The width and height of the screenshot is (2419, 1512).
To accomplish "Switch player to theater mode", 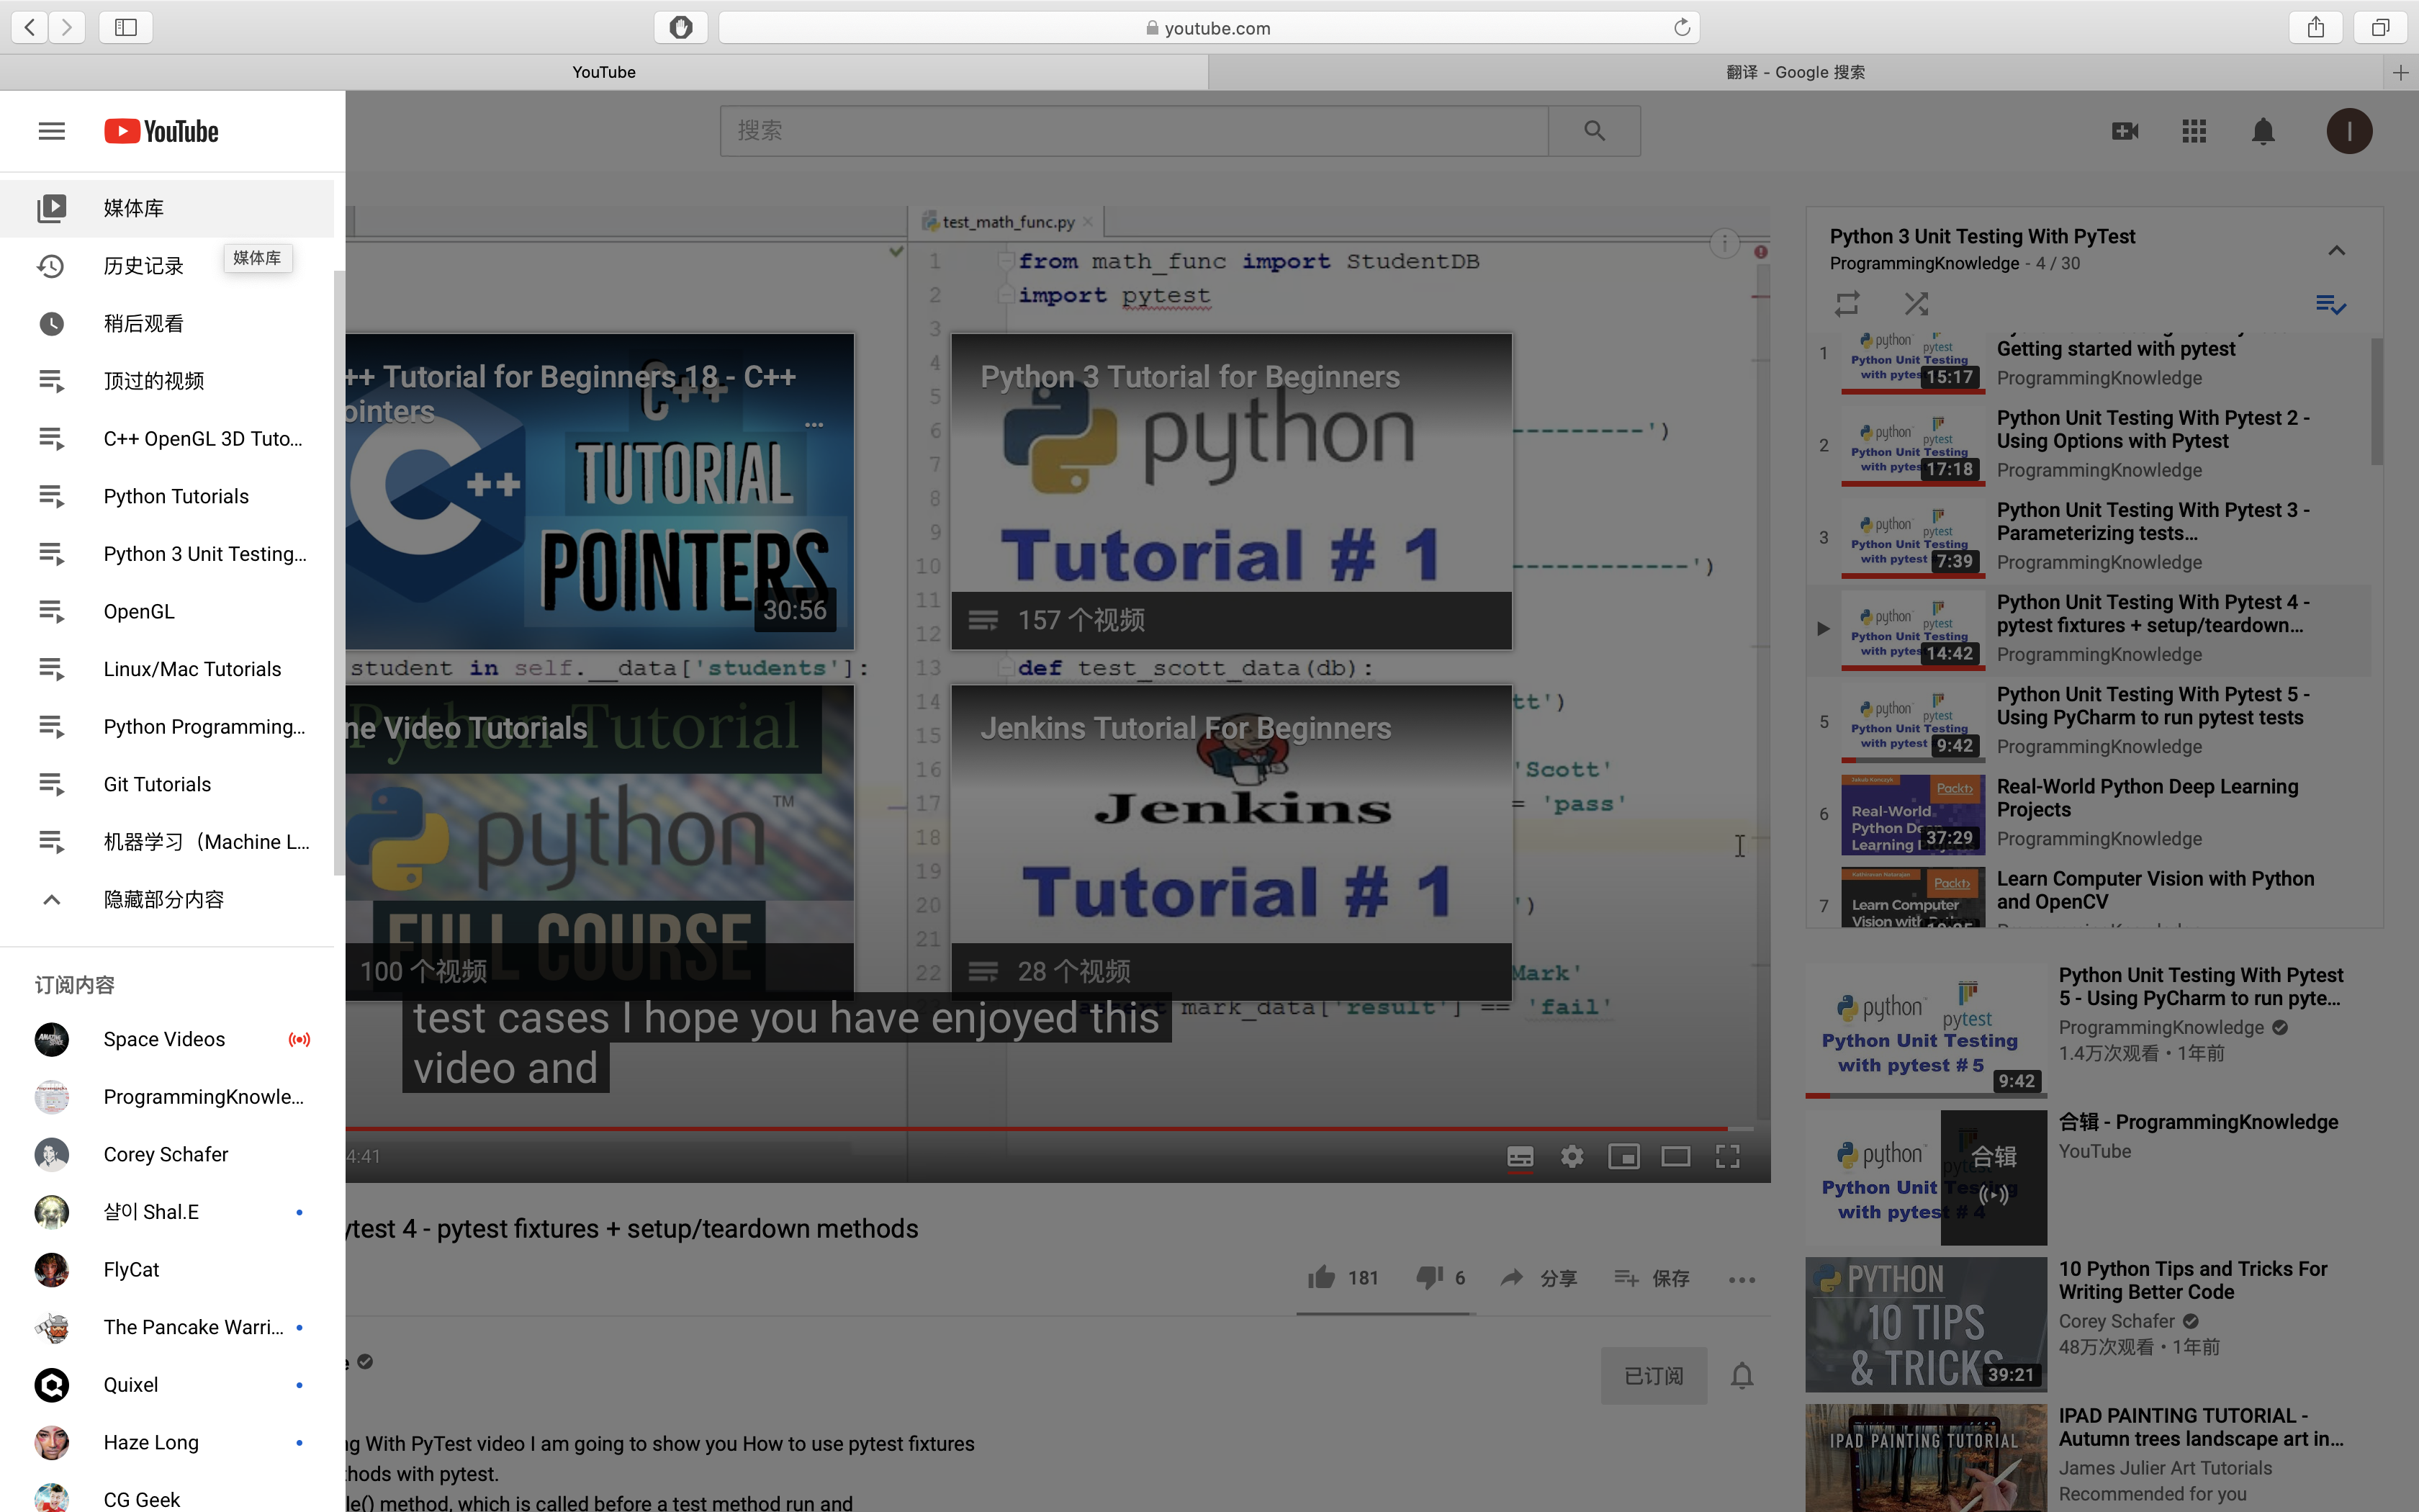I will point(1675,1156).
